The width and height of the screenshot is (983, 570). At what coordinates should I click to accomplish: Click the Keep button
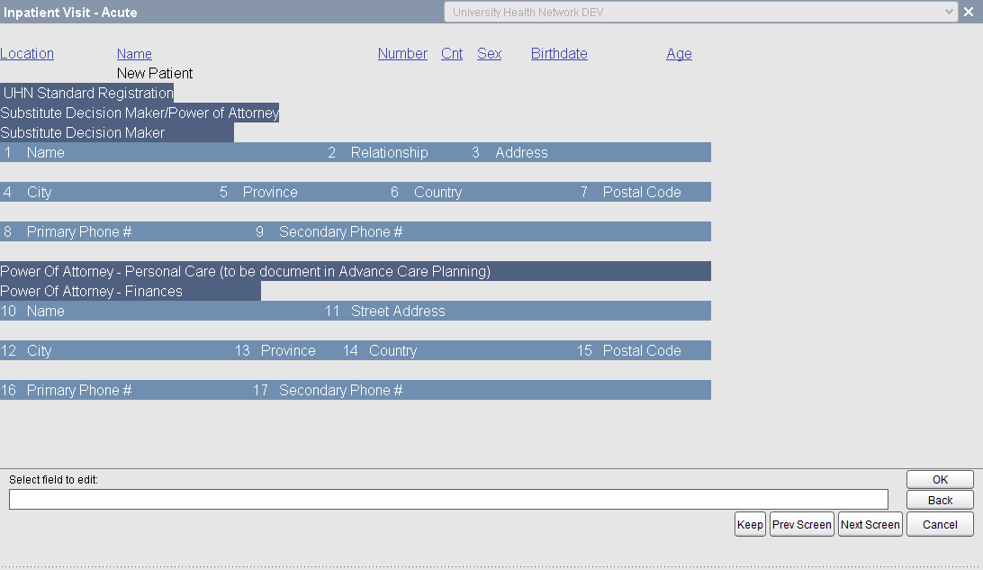750,524
